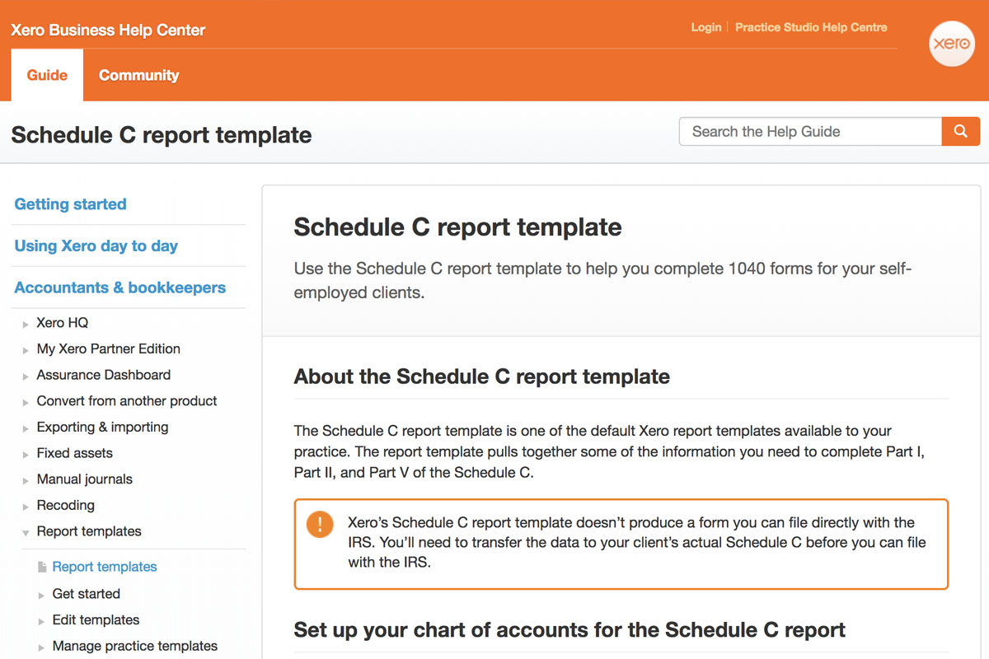989x659 pixels.
Task: Open the Login link
Action: pos(706,27)
